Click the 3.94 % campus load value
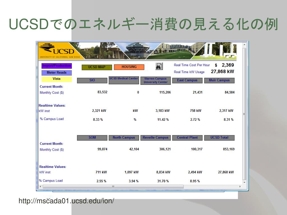 coord(134,181)
